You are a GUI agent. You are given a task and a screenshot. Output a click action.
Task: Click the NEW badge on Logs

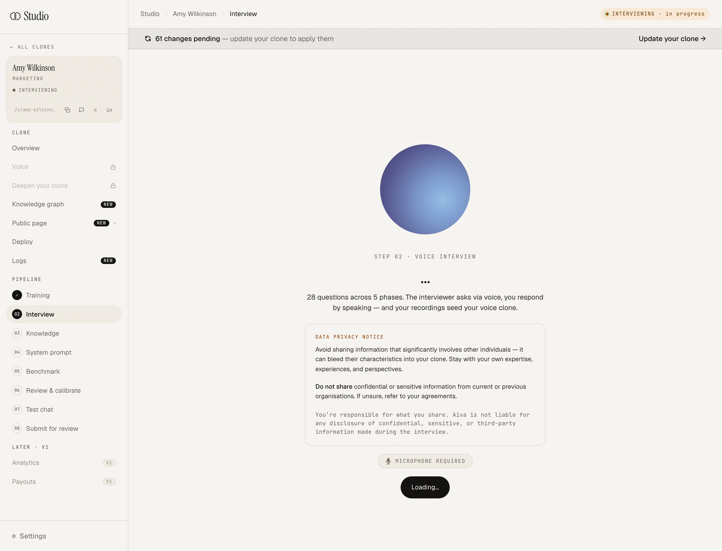click(x=108, y=261)
